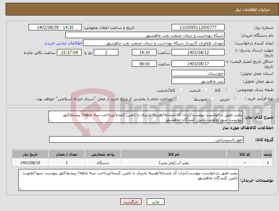
Task: Click the واحد شمارش column header
Action: tap(103, 154)
